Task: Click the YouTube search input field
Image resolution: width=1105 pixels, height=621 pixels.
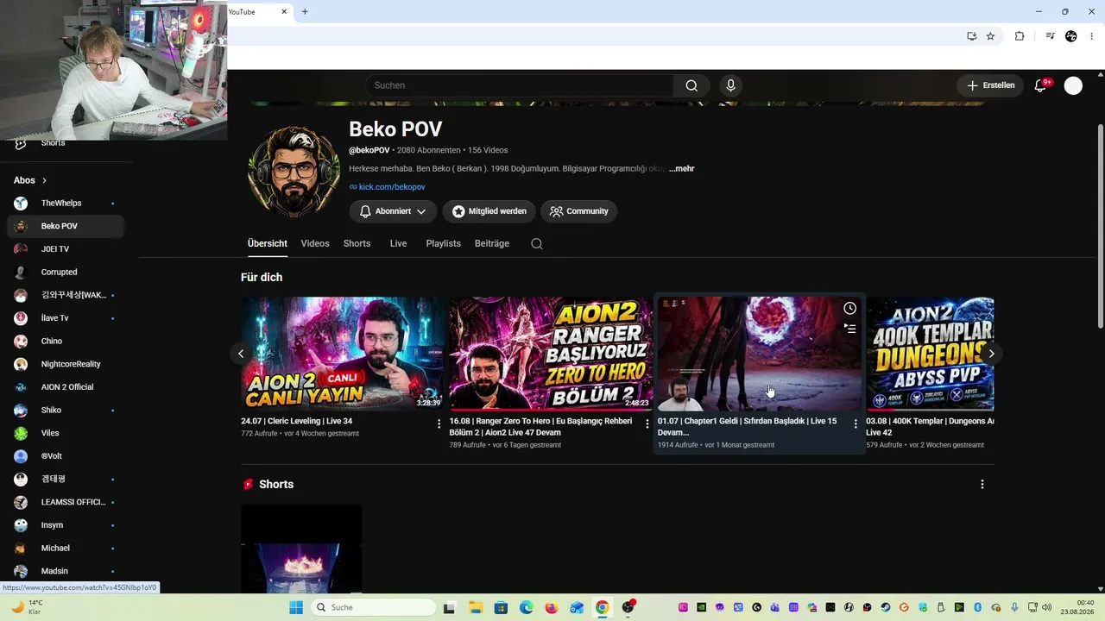Action: point(520,85)
